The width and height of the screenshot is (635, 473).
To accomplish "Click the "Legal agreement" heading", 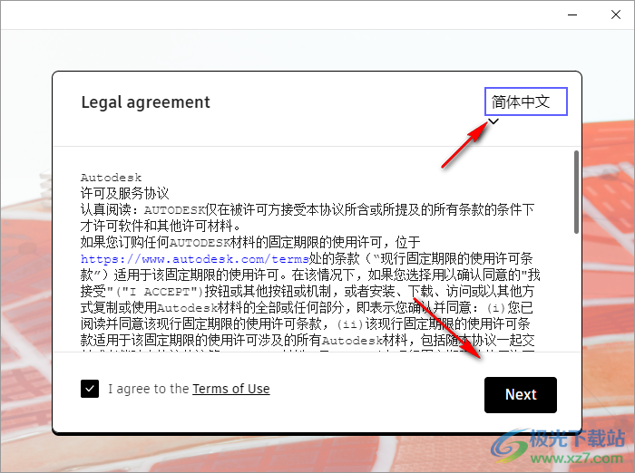I will (x=146, y=102).
